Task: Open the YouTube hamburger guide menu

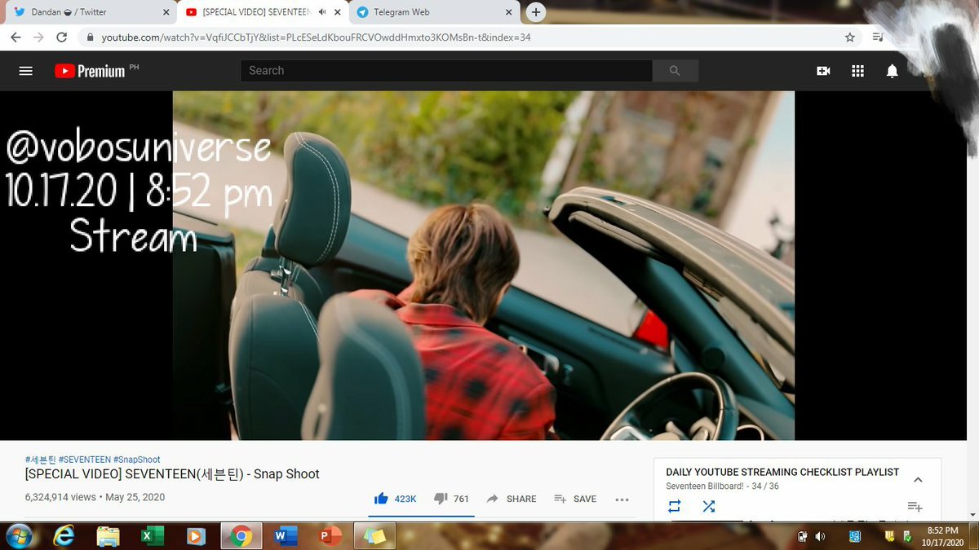Action: coord(25,71)
